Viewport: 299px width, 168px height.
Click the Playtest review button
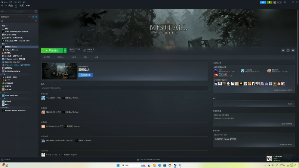[x=225, y=139]
